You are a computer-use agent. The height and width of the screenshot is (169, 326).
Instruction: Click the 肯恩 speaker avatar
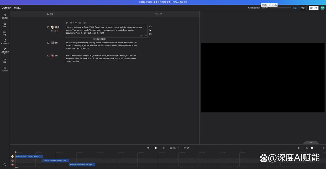52,43
